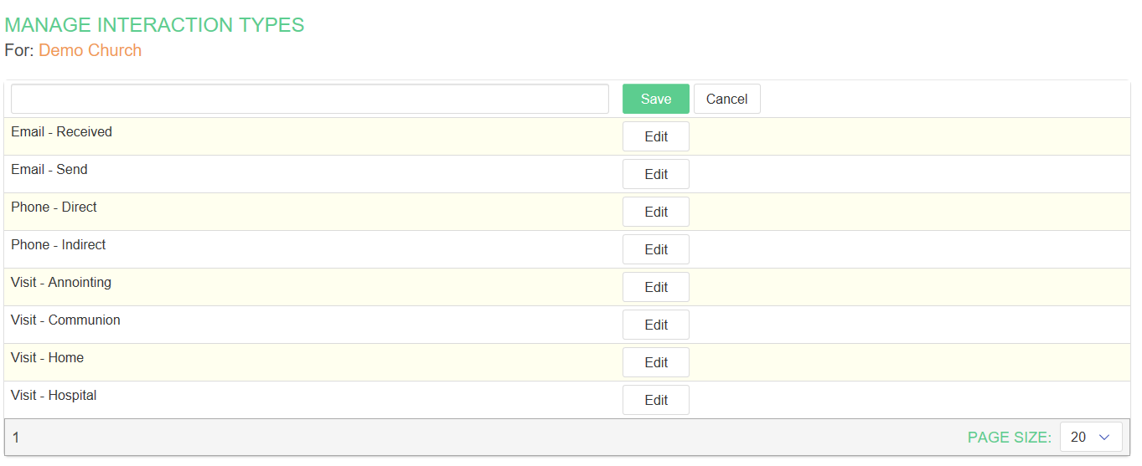Screen dimensions: 1142x466
Task: Click the Cancel button
Action: 726,99
